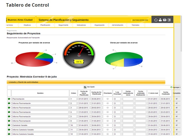
Task: Click the Ver Gantt chart icon
Action: click(x=85, y=87)
